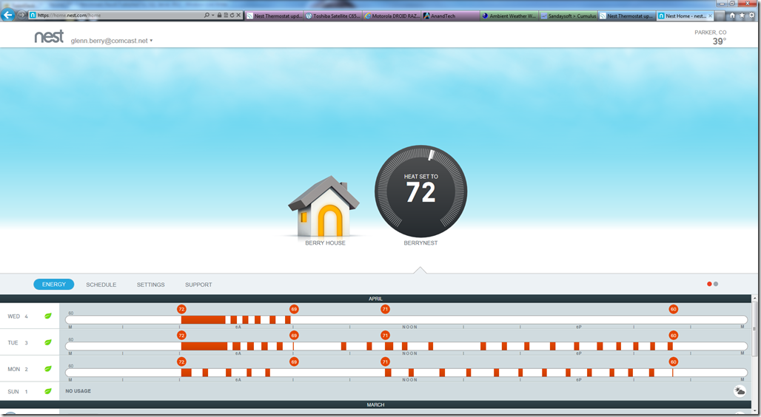This screenshot has width=761, height=417.
Task: Click the 72 setpoint marker on Tue 3
Action: point(181,335)
